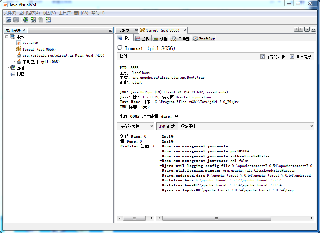Click the grayed-out Add VM Coredump icon

click(41, 20)
